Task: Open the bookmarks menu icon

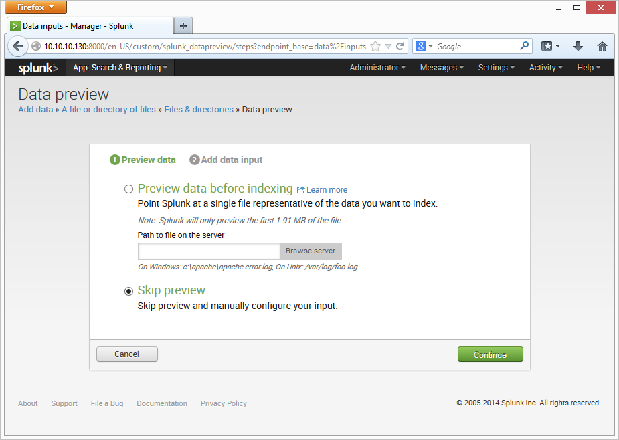Action: [x=551, y=47]
